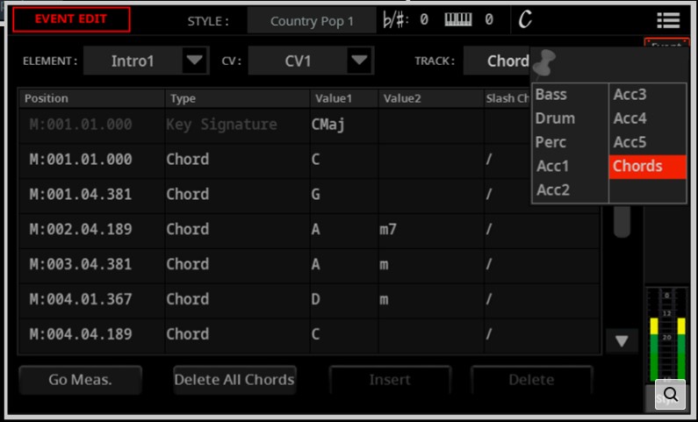Click the Event Edit title label
This screenshot has width=698, height=422.
tap(70, 19)
